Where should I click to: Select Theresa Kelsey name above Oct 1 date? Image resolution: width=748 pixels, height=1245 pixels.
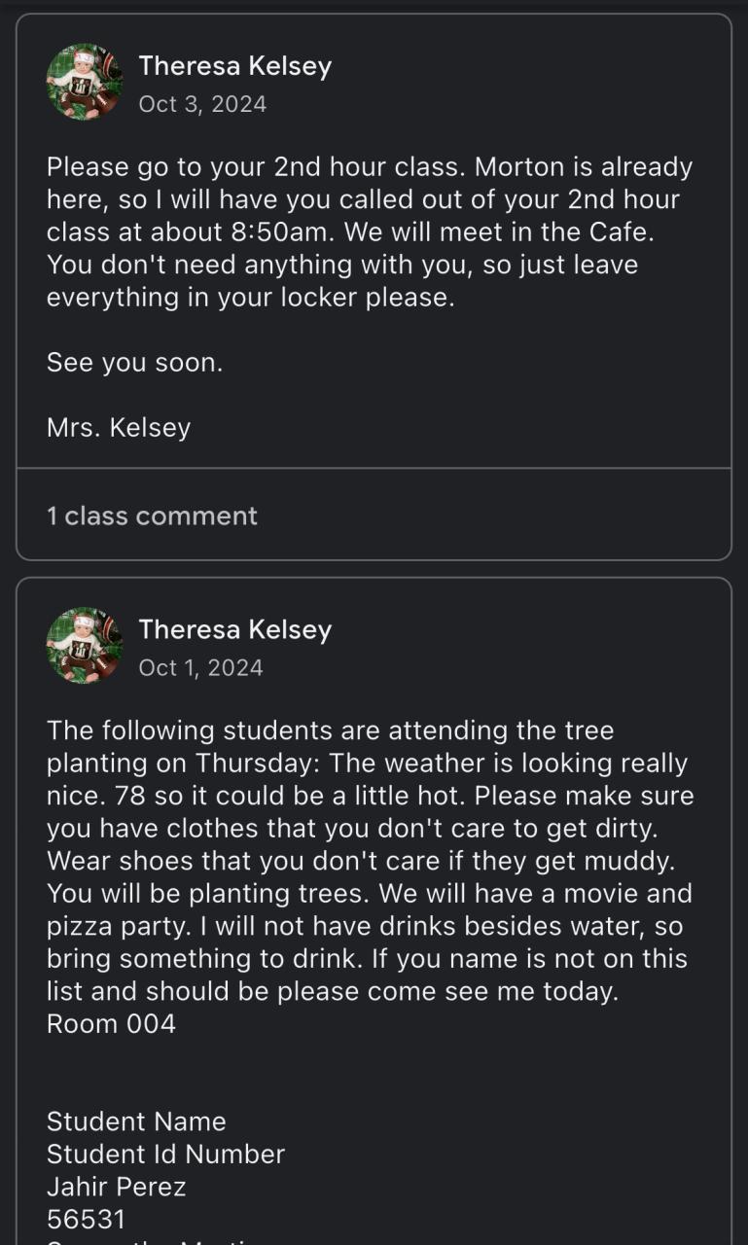pyautogui.click(x=234, y=629)
